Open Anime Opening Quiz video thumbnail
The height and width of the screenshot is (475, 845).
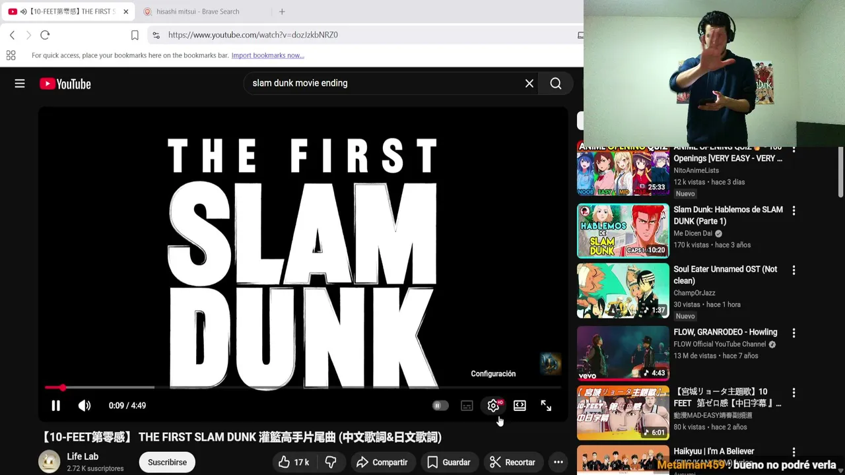pos(623,170)
